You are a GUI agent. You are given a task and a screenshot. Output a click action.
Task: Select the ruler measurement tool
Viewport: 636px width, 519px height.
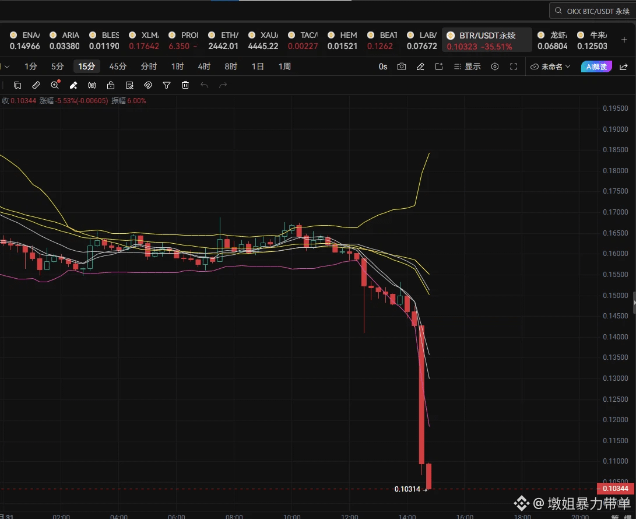[x=36, y=85]
